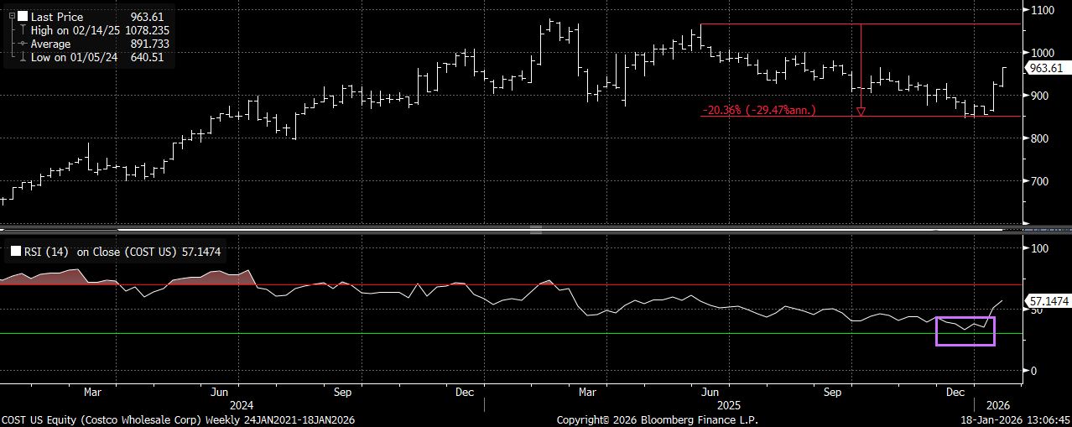Click the 891.733 average value
Image resolution: width=1072 pixels, height=427 pixels.
click(x=149, y=44)
